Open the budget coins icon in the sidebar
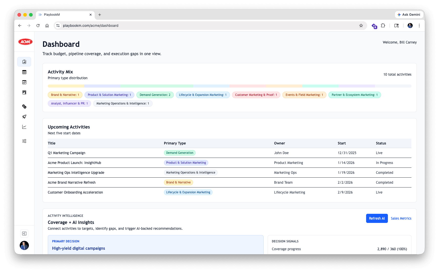This screenshot has height=273, width=439. point(24,107)
